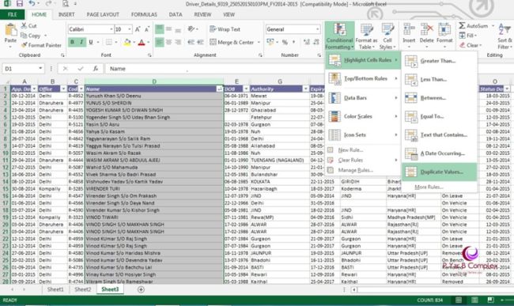Click the Copy icon
The height and width of the screenshot is (306, 514).
click(x=24, y=36)
